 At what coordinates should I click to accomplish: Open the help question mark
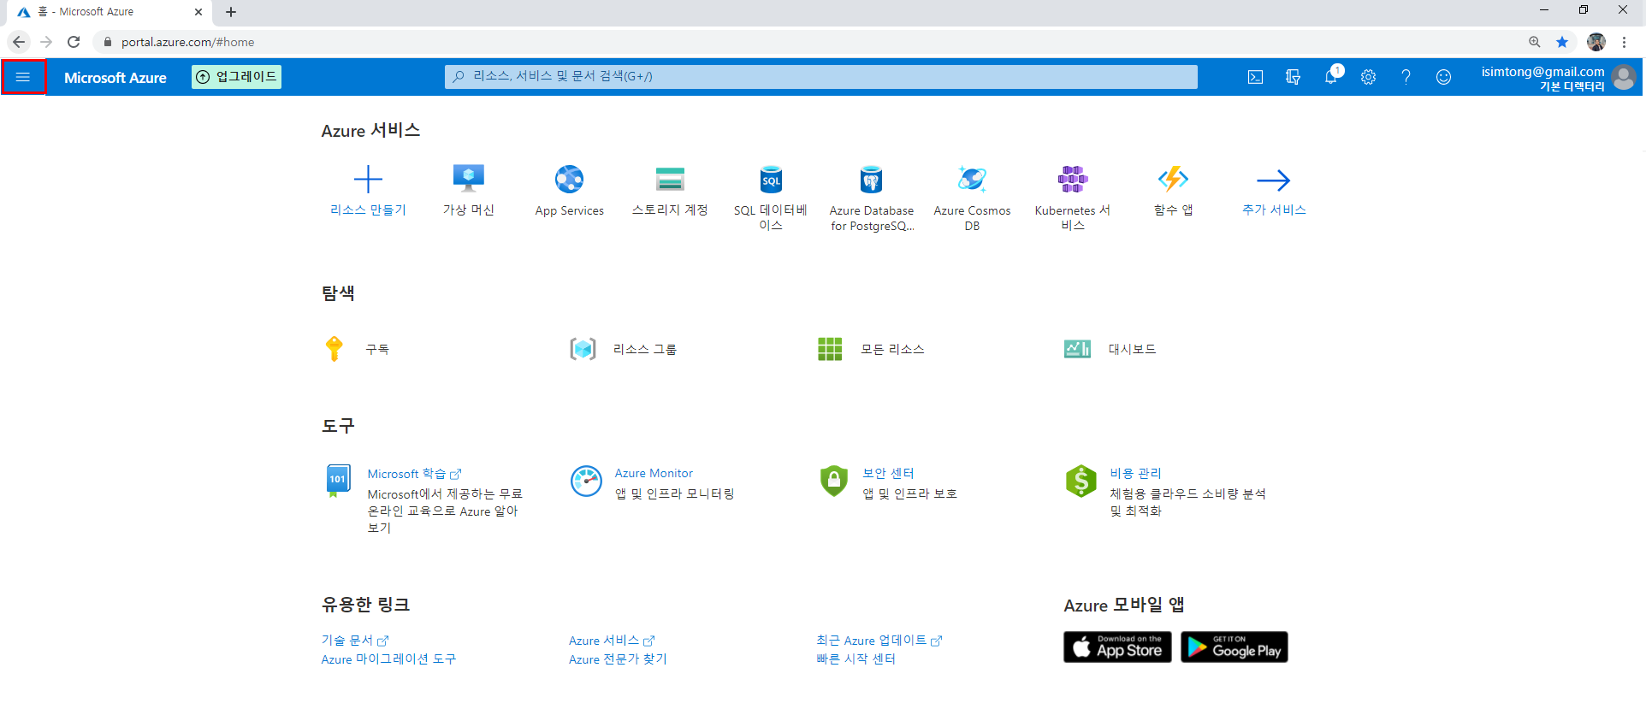[x=1406, y=77]
